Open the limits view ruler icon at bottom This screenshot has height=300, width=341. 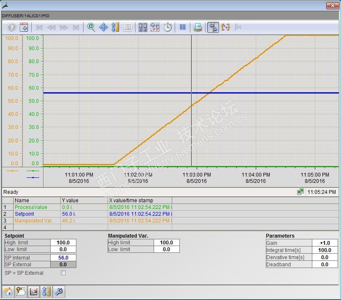(46, 292)
